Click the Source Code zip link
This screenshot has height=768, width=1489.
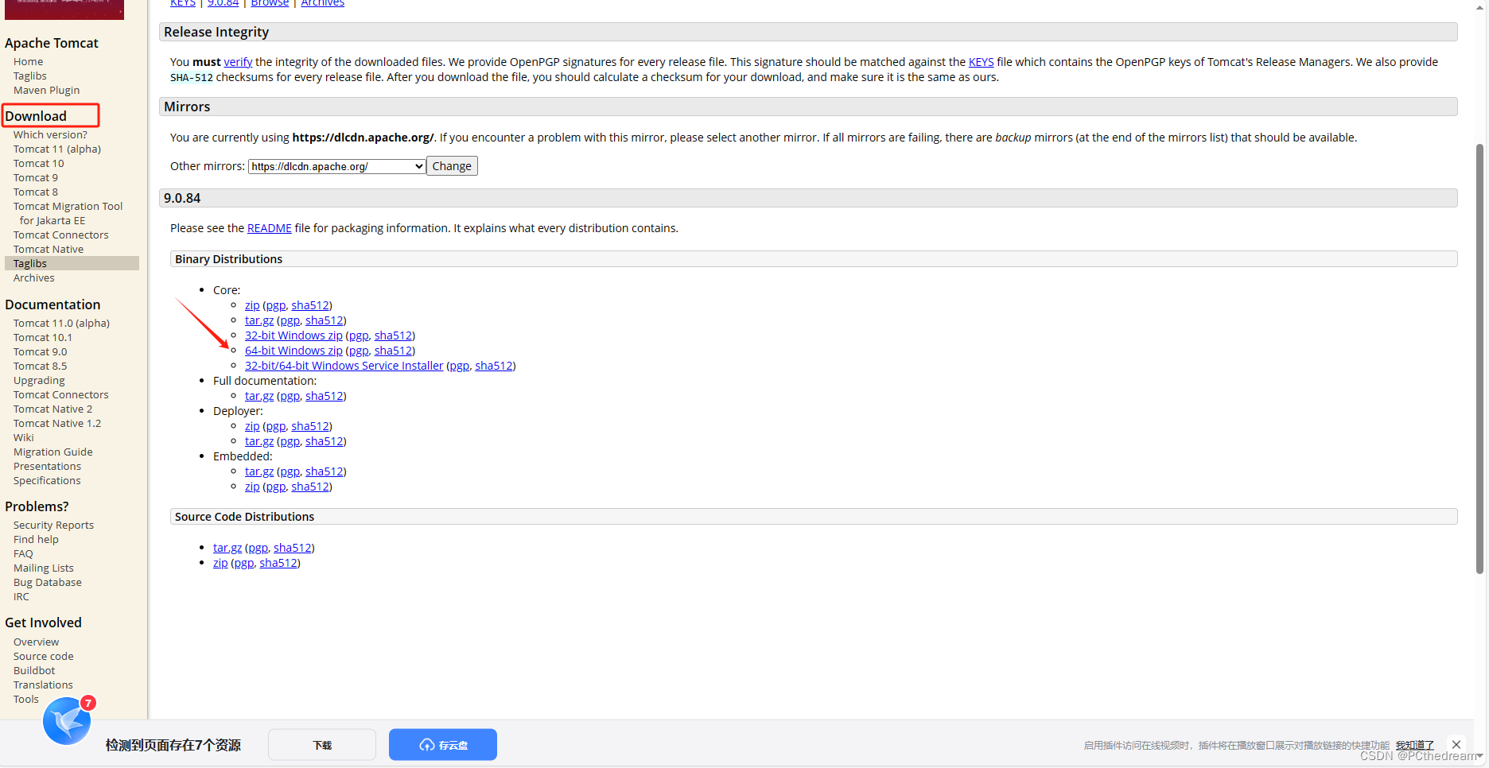click(x=220, y=563)
